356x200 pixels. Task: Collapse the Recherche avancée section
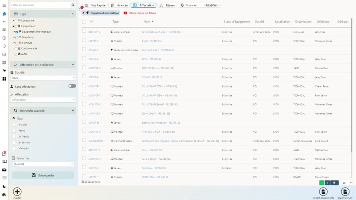[73, 111]
